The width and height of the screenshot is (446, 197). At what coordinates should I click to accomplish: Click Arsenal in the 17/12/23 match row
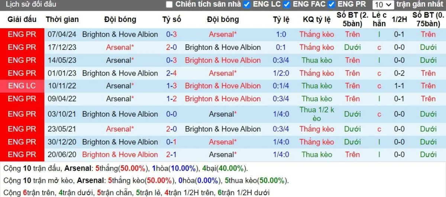click(x=120, y=47)
